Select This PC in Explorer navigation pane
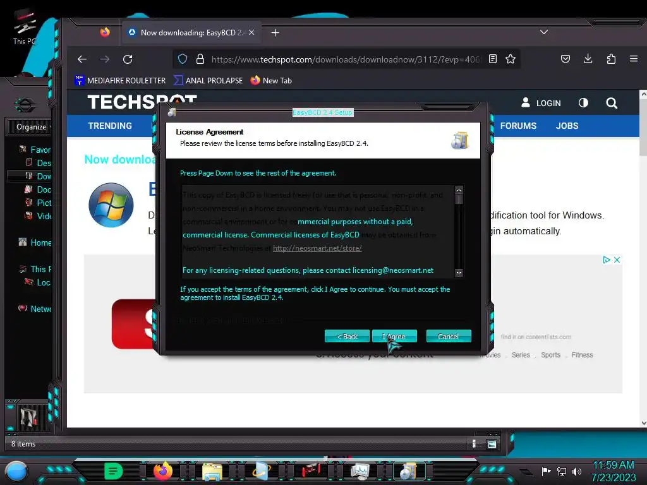The width and height of the screenshot is (647, 485). pos(35,269)
